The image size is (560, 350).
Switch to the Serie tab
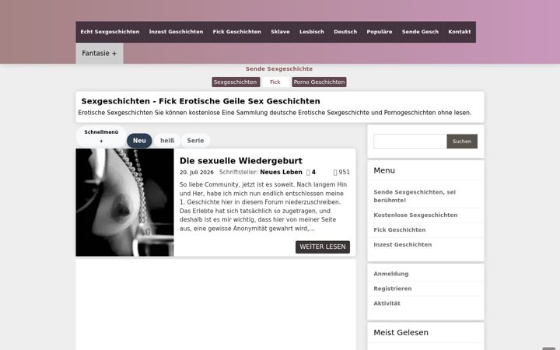click(x=195, y=141)
